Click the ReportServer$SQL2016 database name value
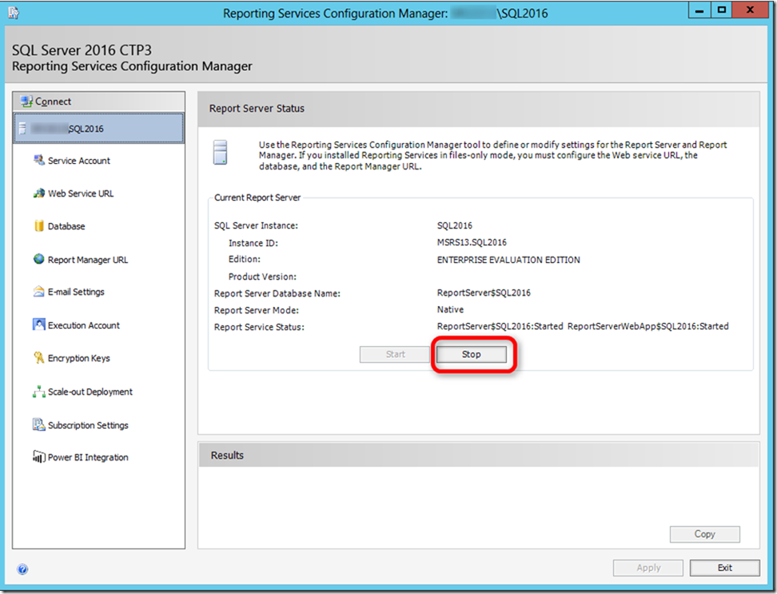This screenshot has width=777, height=594. pyautogui.click(x=484, y=293)
